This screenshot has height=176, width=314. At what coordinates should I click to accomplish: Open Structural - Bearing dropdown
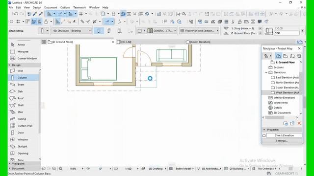point(72,31)
